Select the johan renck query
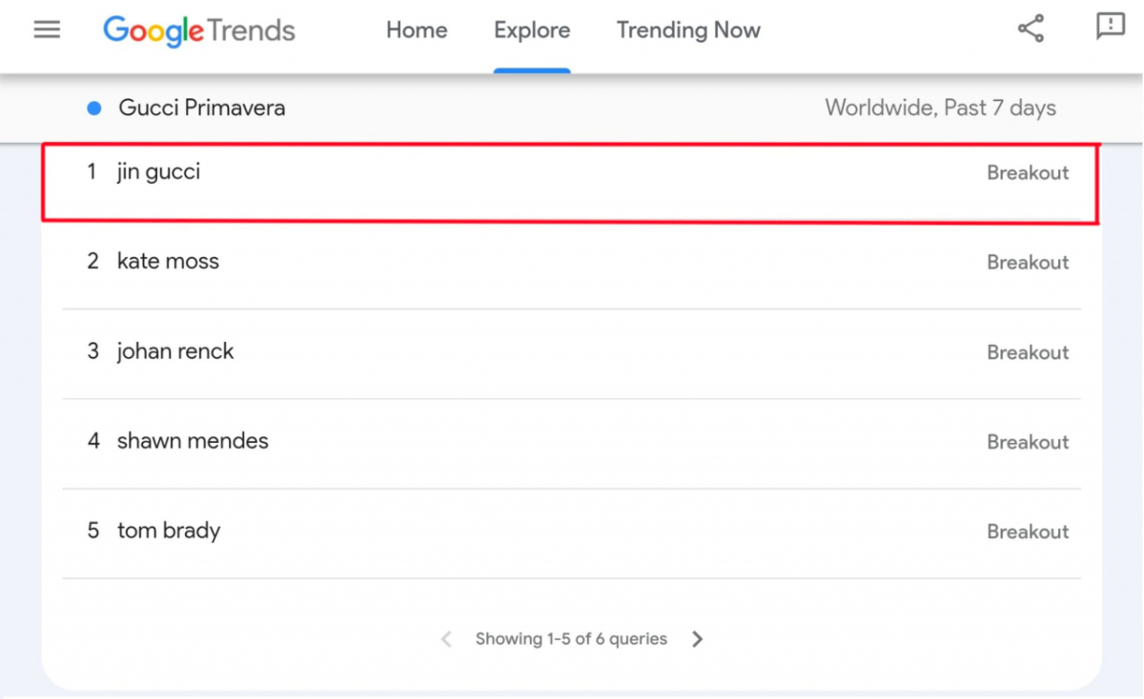 (x=572, y=353)
